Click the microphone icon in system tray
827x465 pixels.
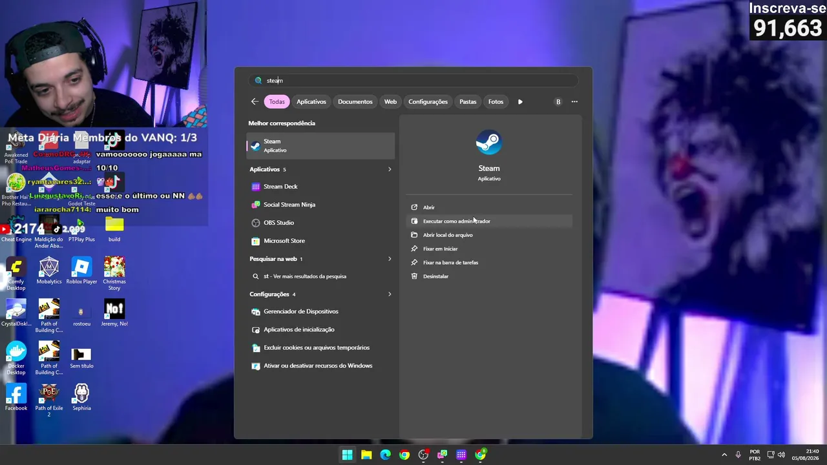738,455
